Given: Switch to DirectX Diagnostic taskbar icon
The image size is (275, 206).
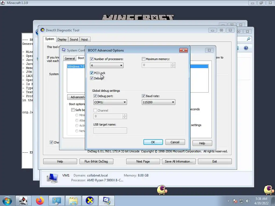Looking at the screenshot, I should coord(90,201).
